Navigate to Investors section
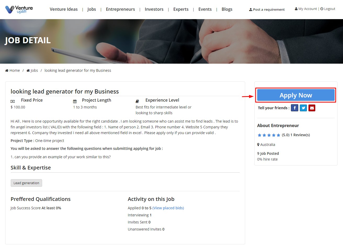The width and height of the screenshot is (343, 252). pos(154,9)
